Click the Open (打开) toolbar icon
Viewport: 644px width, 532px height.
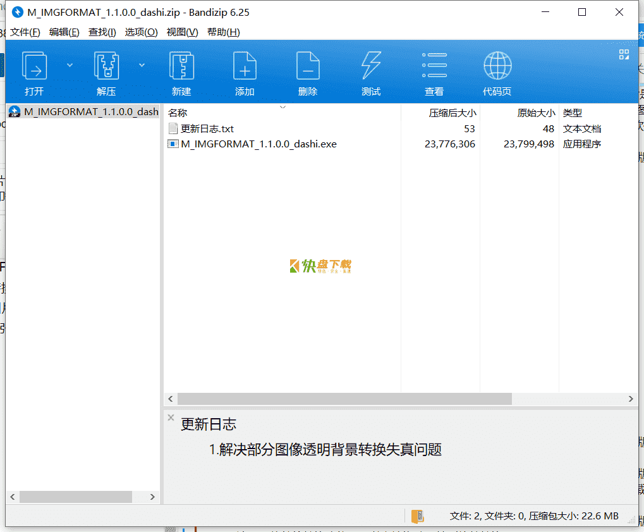(34, 66)
